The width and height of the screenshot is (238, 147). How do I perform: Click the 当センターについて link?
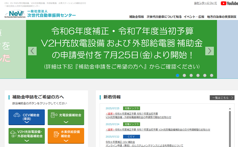coord(205,3)
